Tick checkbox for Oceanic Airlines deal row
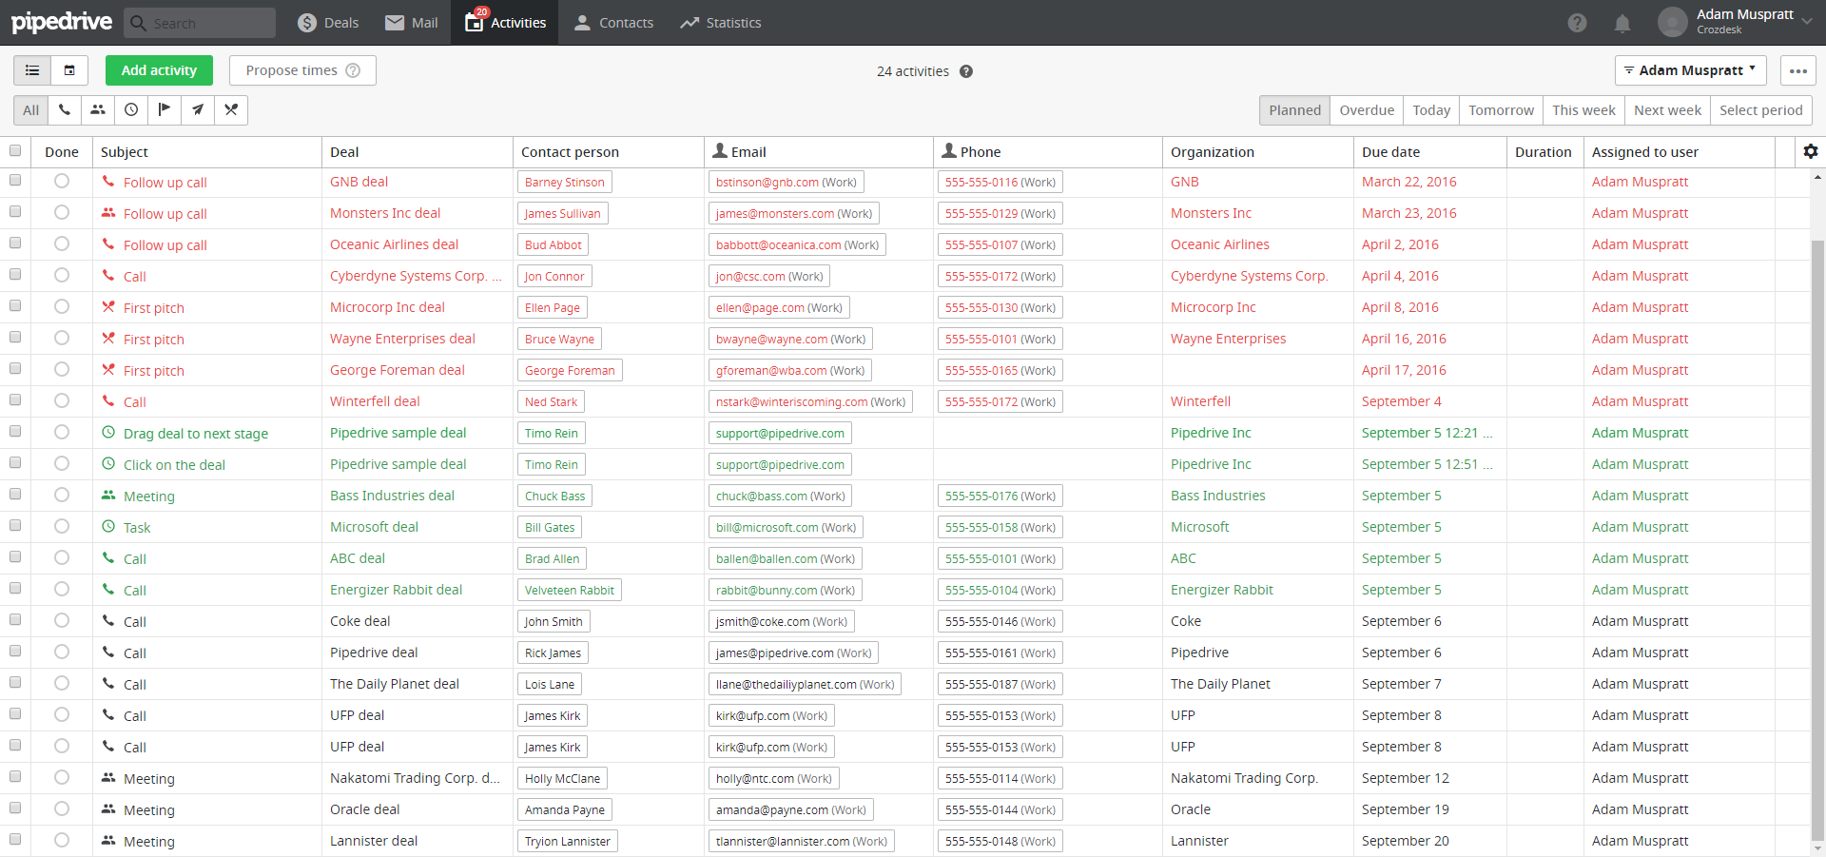The height and width of the screenshot is (857, 1826). (15, 243)
